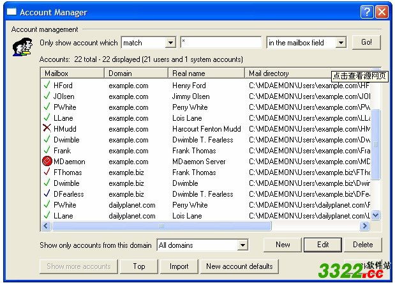Click the check icon beside Dwimble example.com row

47,139
